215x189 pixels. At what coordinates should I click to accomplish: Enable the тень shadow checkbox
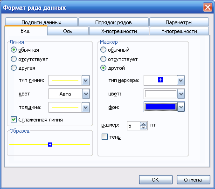104,137
